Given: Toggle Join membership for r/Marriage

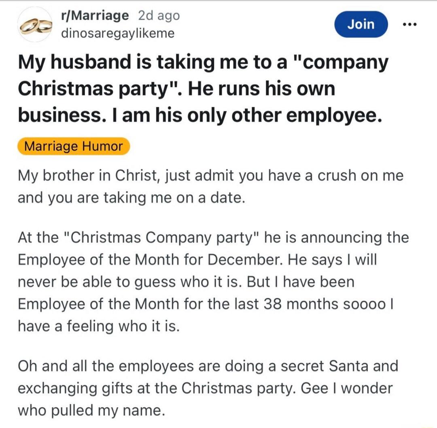Looking at the screenshot, I should [x=361, y=24].
